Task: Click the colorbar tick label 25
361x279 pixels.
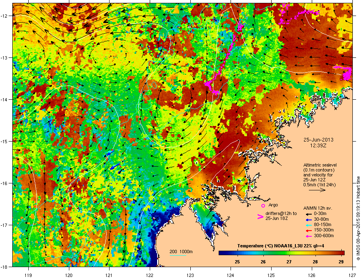Action: (x=237, y=262)
